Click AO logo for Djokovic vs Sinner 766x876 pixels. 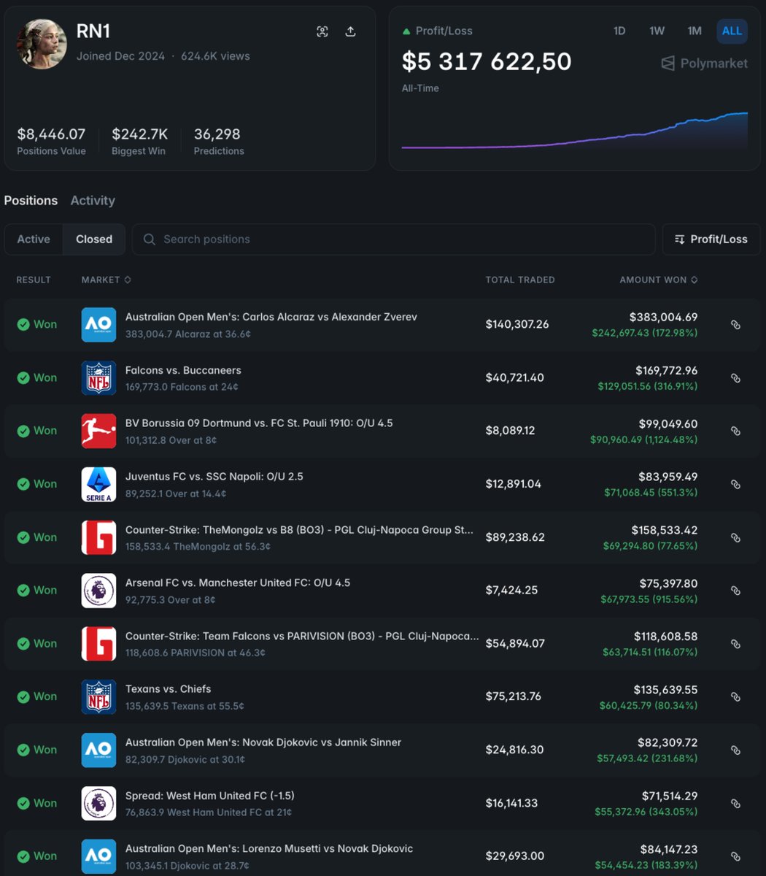(x=98, y=750)
